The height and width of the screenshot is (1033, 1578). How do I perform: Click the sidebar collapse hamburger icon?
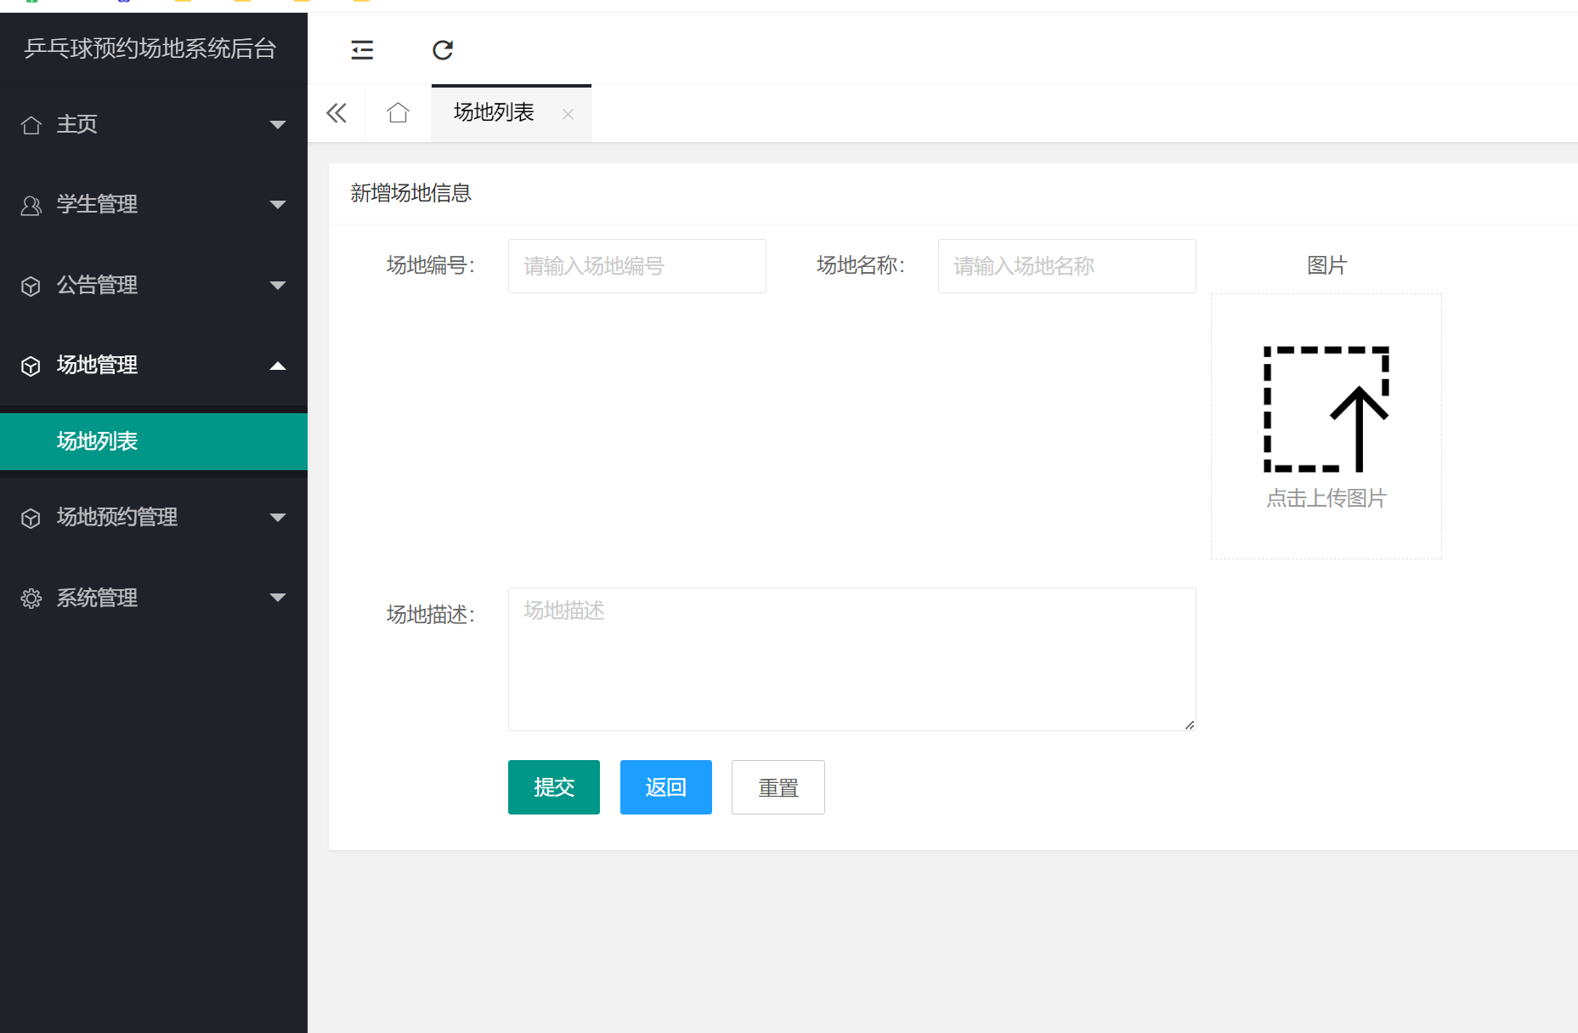362,50
